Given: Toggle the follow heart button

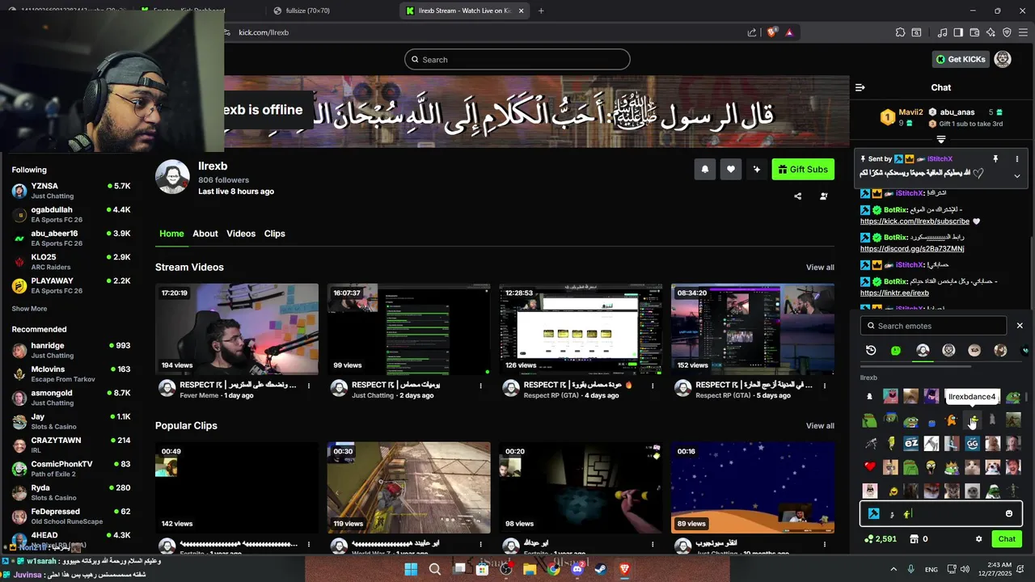Looking at the screenshot, I should click(730, 169).
